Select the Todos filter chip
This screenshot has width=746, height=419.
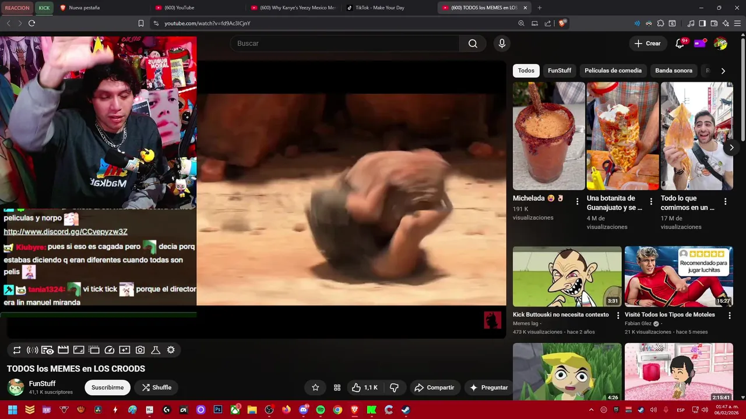click(526, 70)
